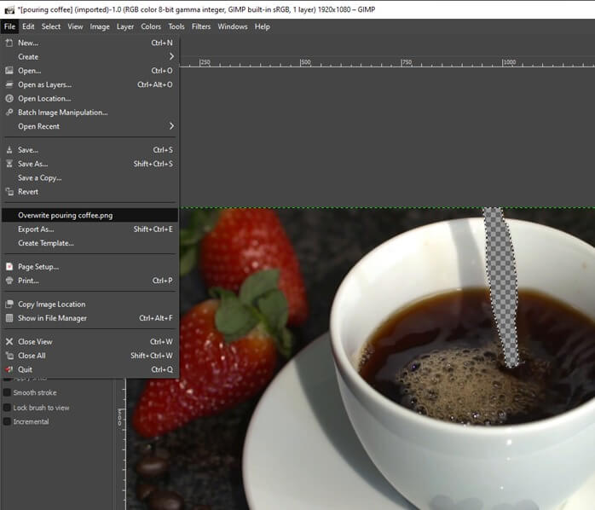Viewport: 595px width, 510px height.
Task: Click Batch Image Manipulation entry
Action: [x=63, y=113]
